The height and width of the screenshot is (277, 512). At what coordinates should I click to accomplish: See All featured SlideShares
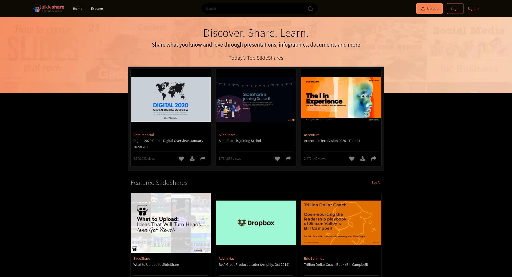coord(377,182)
